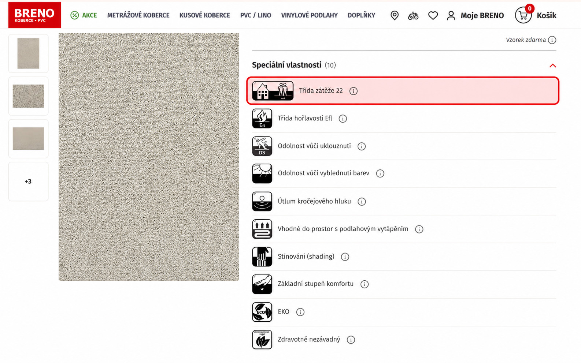
Task: Select the first carpet thumbnail
Action: [x=28, y=53]
